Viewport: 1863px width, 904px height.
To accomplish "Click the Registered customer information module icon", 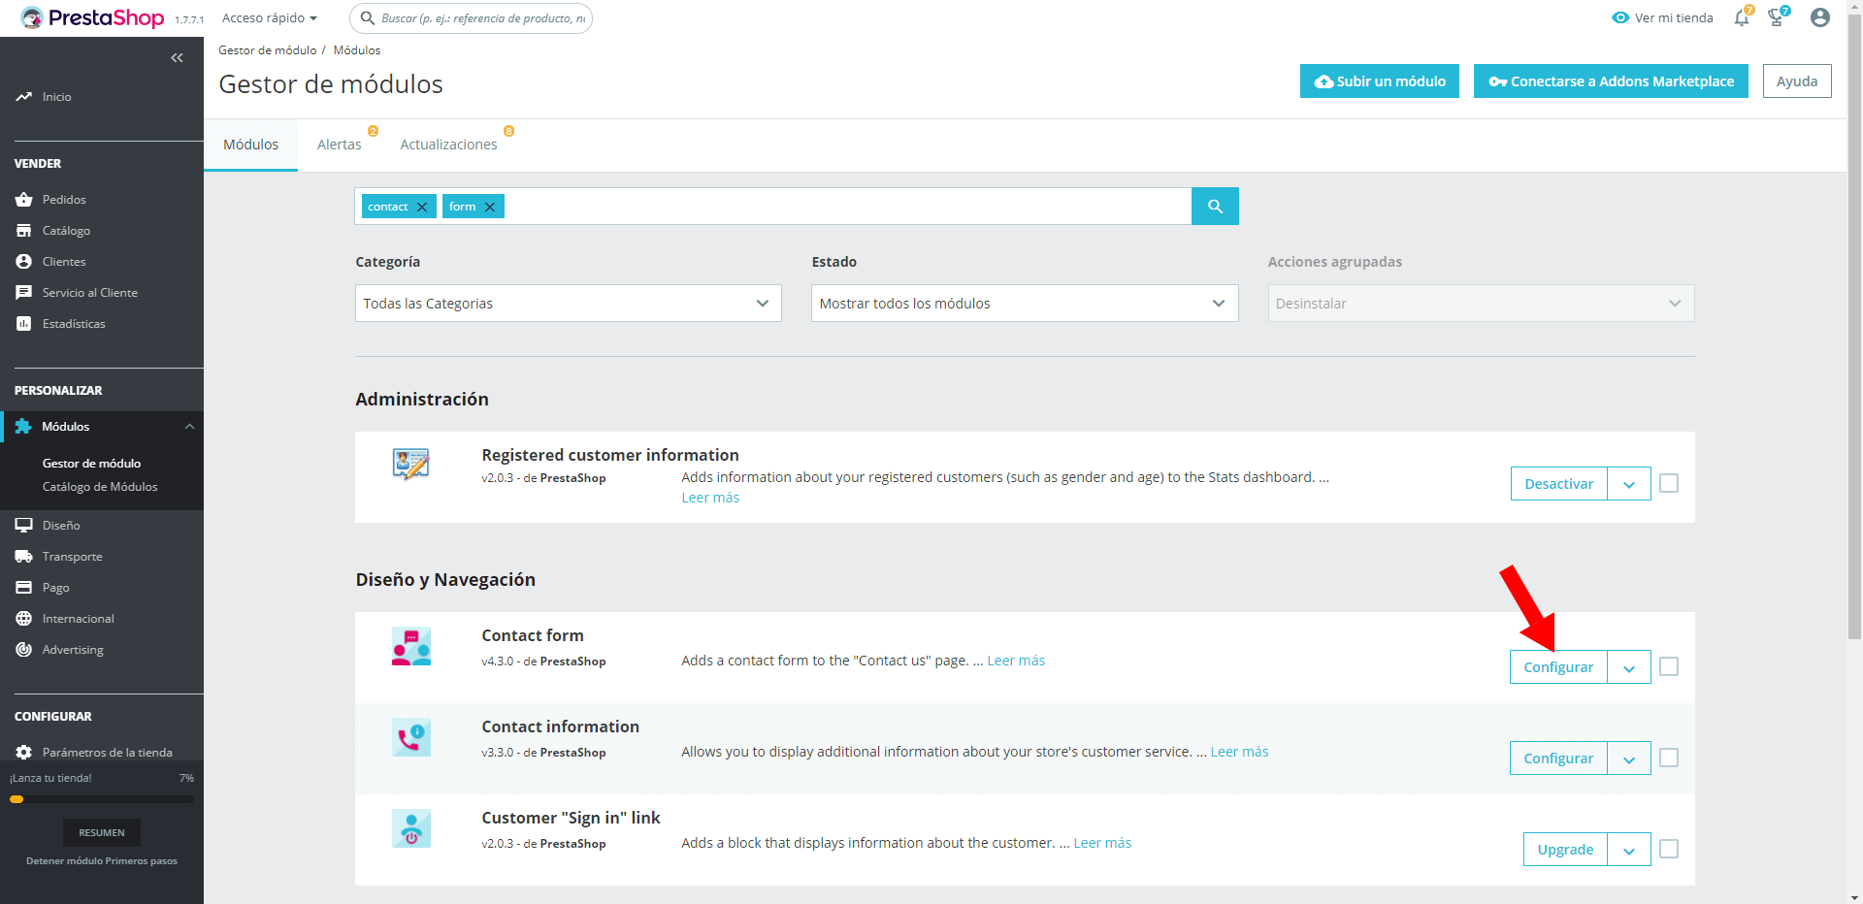I will pos(411,465).
